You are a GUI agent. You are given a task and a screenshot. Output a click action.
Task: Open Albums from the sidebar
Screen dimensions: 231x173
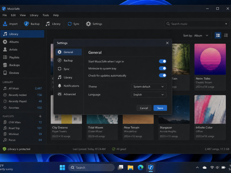click(x=22, y=42)
